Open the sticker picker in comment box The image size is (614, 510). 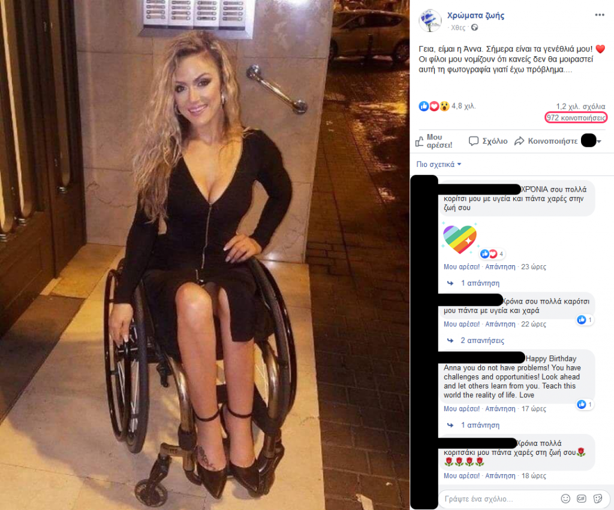(598, 498)
